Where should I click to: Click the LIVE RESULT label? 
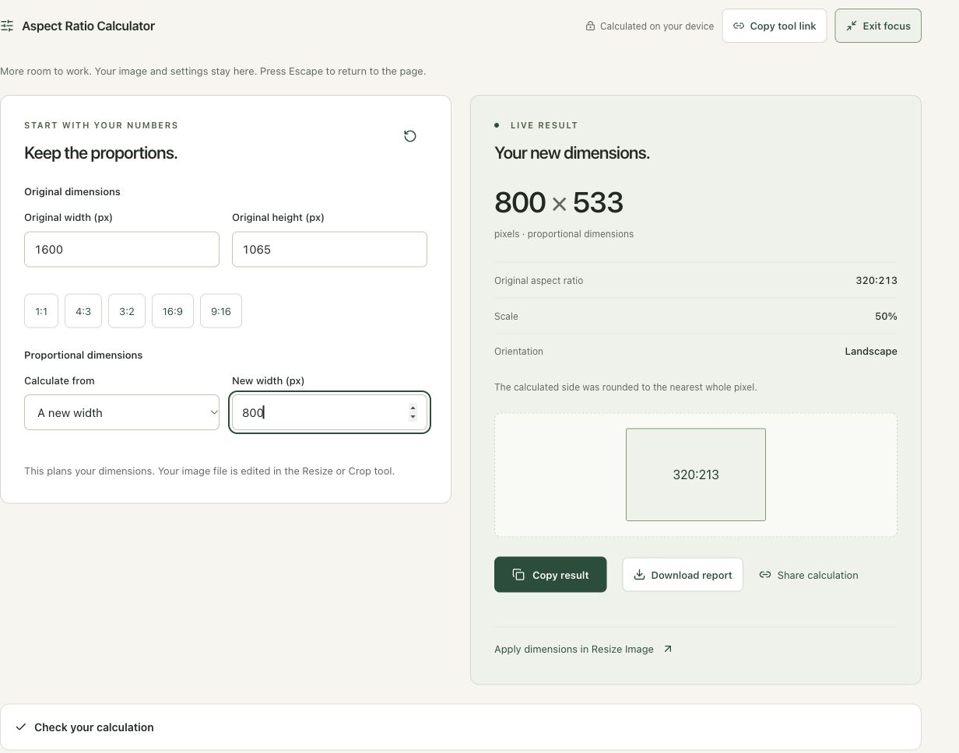coord(544,125)
